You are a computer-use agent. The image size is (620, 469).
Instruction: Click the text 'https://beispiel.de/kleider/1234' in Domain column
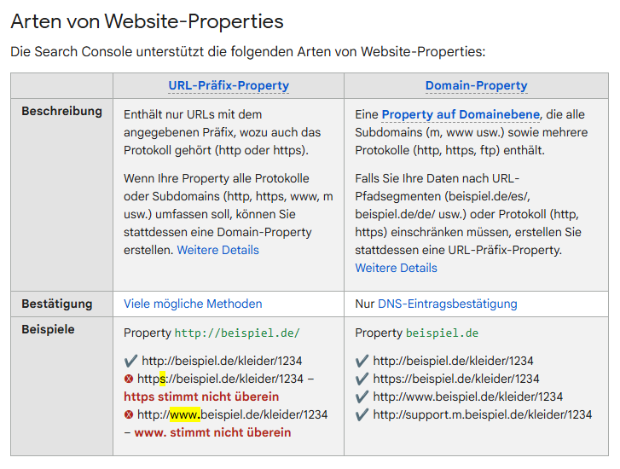click(456, 379)
